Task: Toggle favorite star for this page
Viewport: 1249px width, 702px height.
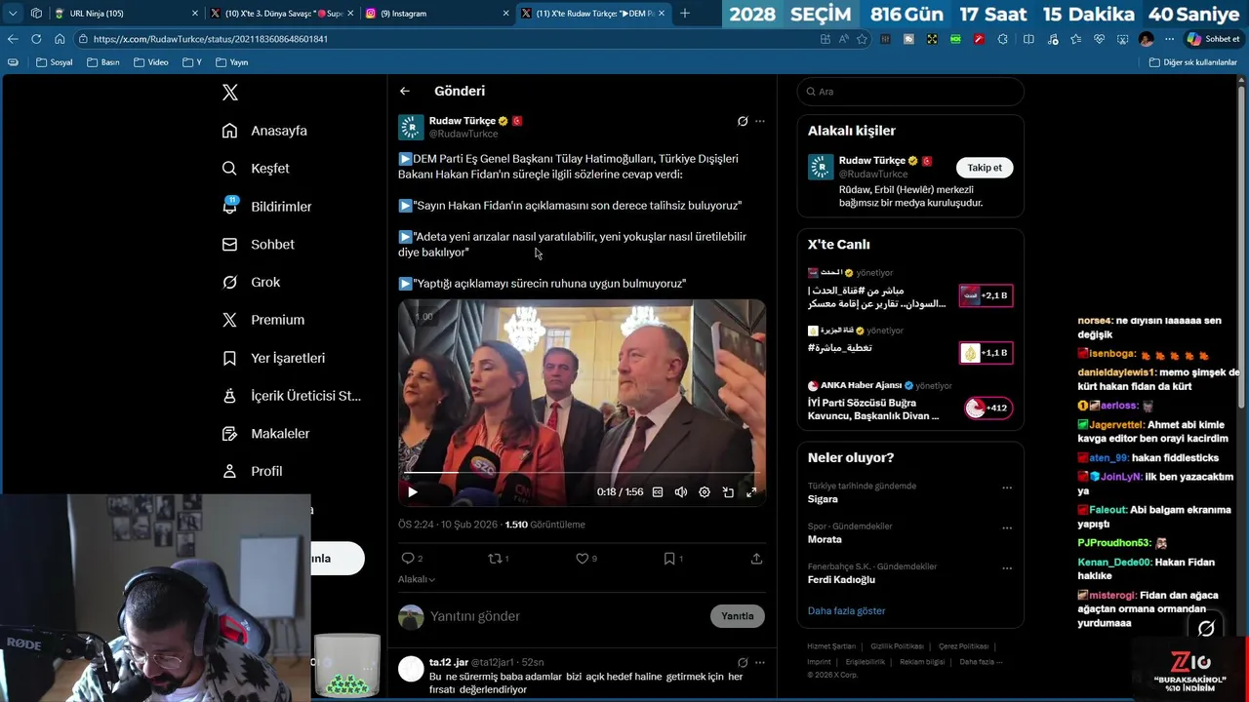Action: [862, 39]
